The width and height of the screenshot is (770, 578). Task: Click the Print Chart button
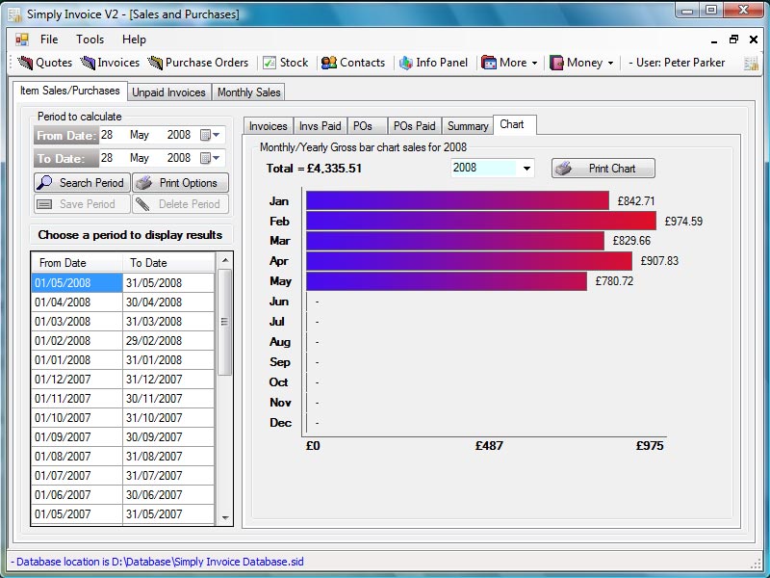[x=603, y=169]
